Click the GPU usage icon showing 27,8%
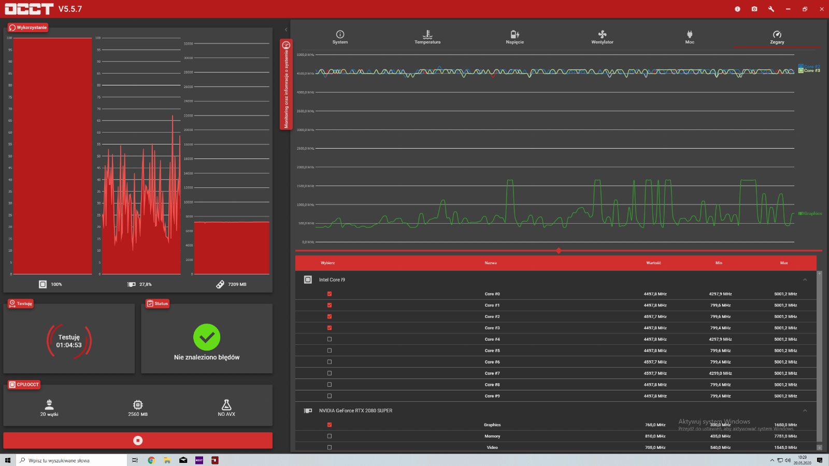The image size is (829, 466). tap(132, 284)
